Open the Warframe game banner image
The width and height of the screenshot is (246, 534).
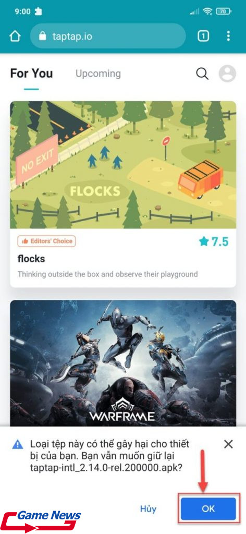pos(123,363)
